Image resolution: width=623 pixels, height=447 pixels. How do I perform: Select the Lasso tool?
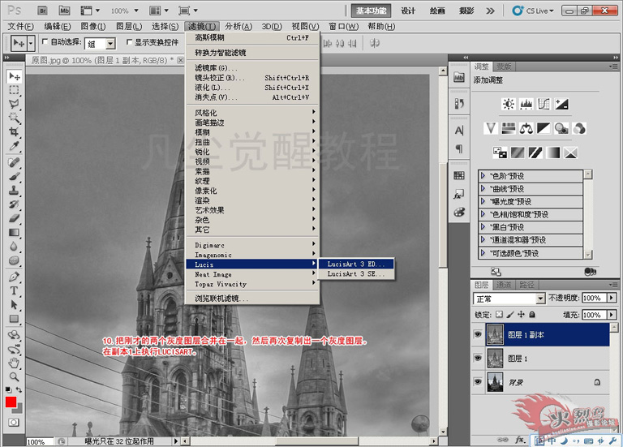pyautogui.click(x=15, y=104)
